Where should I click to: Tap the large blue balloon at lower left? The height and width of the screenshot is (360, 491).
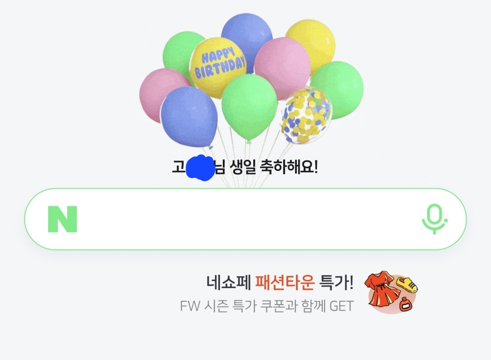coord(189,117)
